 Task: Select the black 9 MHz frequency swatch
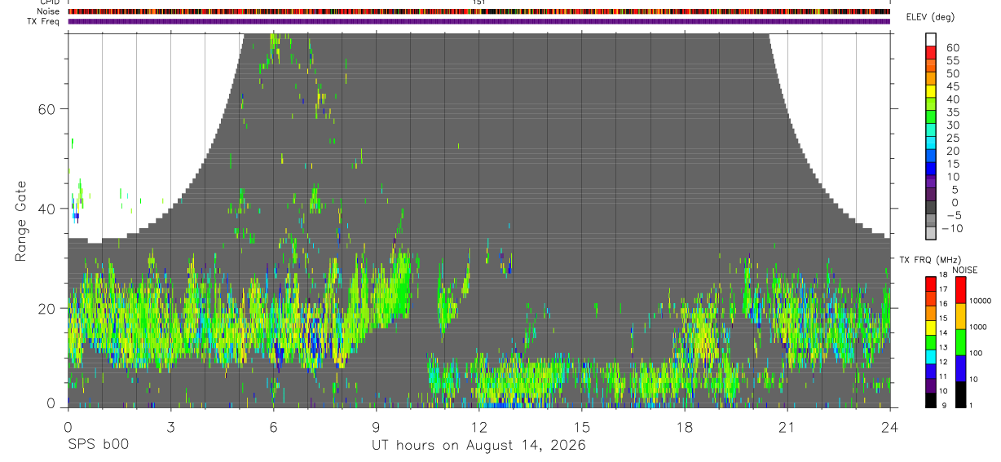931,400
